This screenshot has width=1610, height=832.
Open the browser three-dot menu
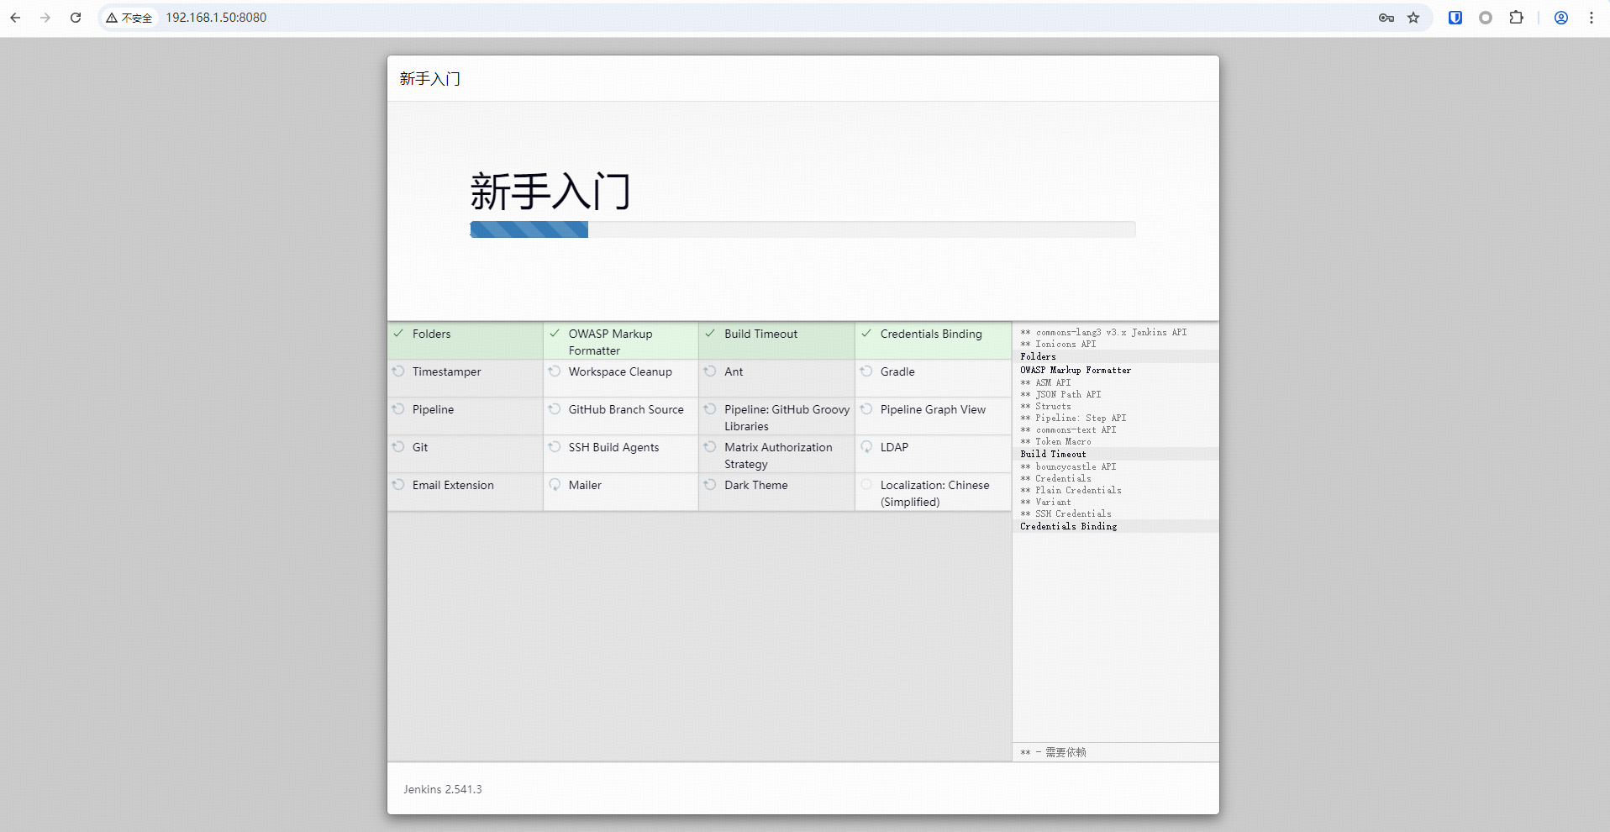pyautogui.click(x=1592, y=18)
